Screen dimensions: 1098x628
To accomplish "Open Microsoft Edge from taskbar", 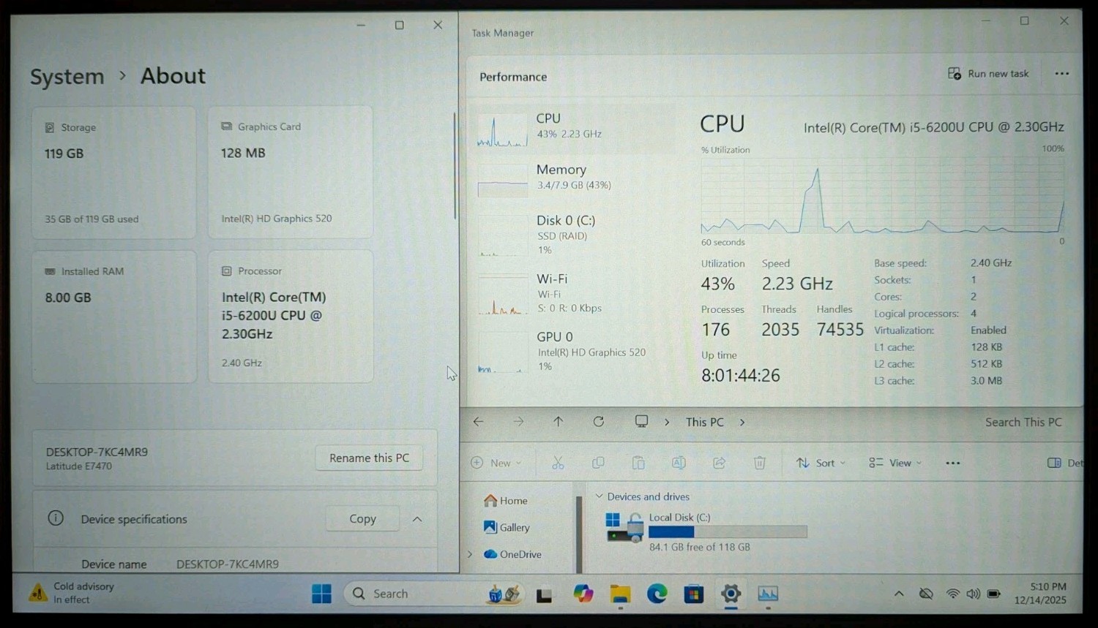I will (x=657, y=594).
